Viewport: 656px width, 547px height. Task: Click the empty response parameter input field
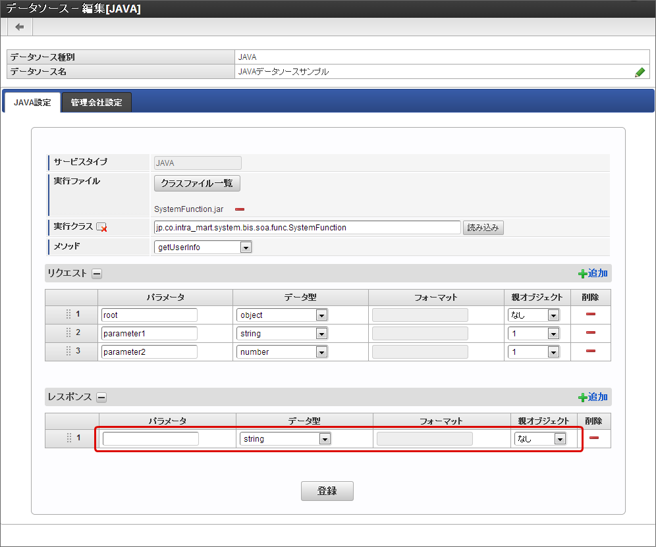(x=151, y=439)
